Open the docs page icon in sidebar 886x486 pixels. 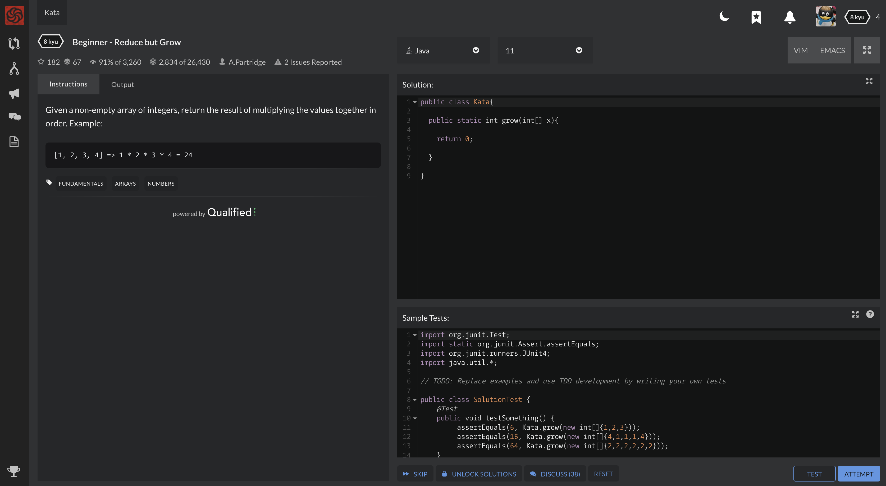tap(14, 142)
